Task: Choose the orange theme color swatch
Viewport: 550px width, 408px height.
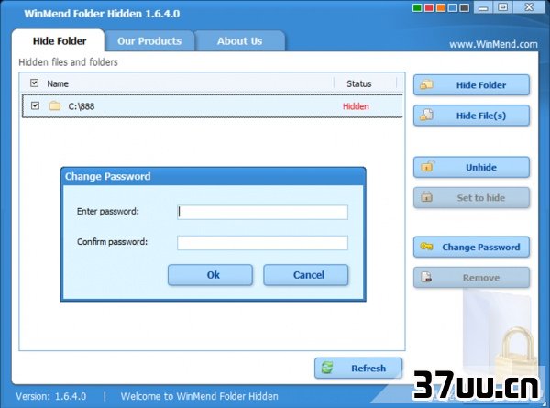Action: 441,7
